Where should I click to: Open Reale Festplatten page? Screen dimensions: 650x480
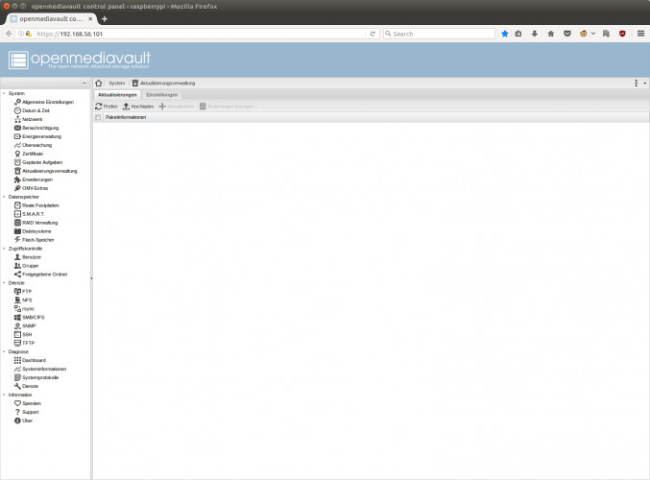36,205
